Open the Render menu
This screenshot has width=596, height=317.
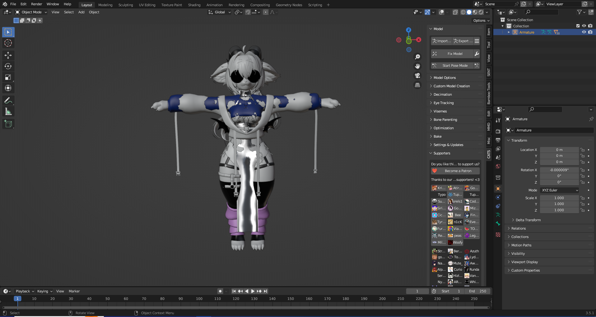click(x=36, y=4)
